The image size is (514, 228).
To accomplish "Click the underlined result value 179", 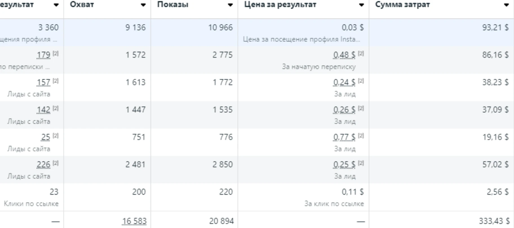I will [43, 55].
